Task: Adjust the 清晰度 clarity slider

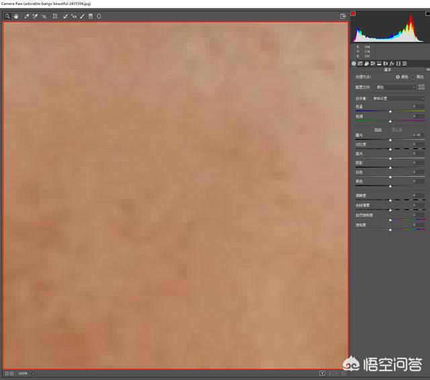Action: click(x=390, y=200)
